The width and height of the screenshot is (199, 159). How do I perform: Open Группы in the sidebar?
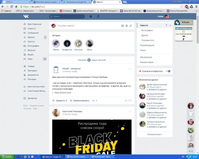pyautogui.click(x=31, y=42)
